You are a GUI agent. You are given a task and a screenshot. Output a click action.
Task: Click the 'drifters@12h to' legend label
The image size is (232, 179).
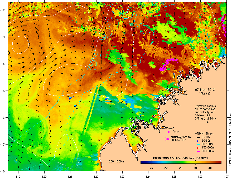tap(181, 137)
